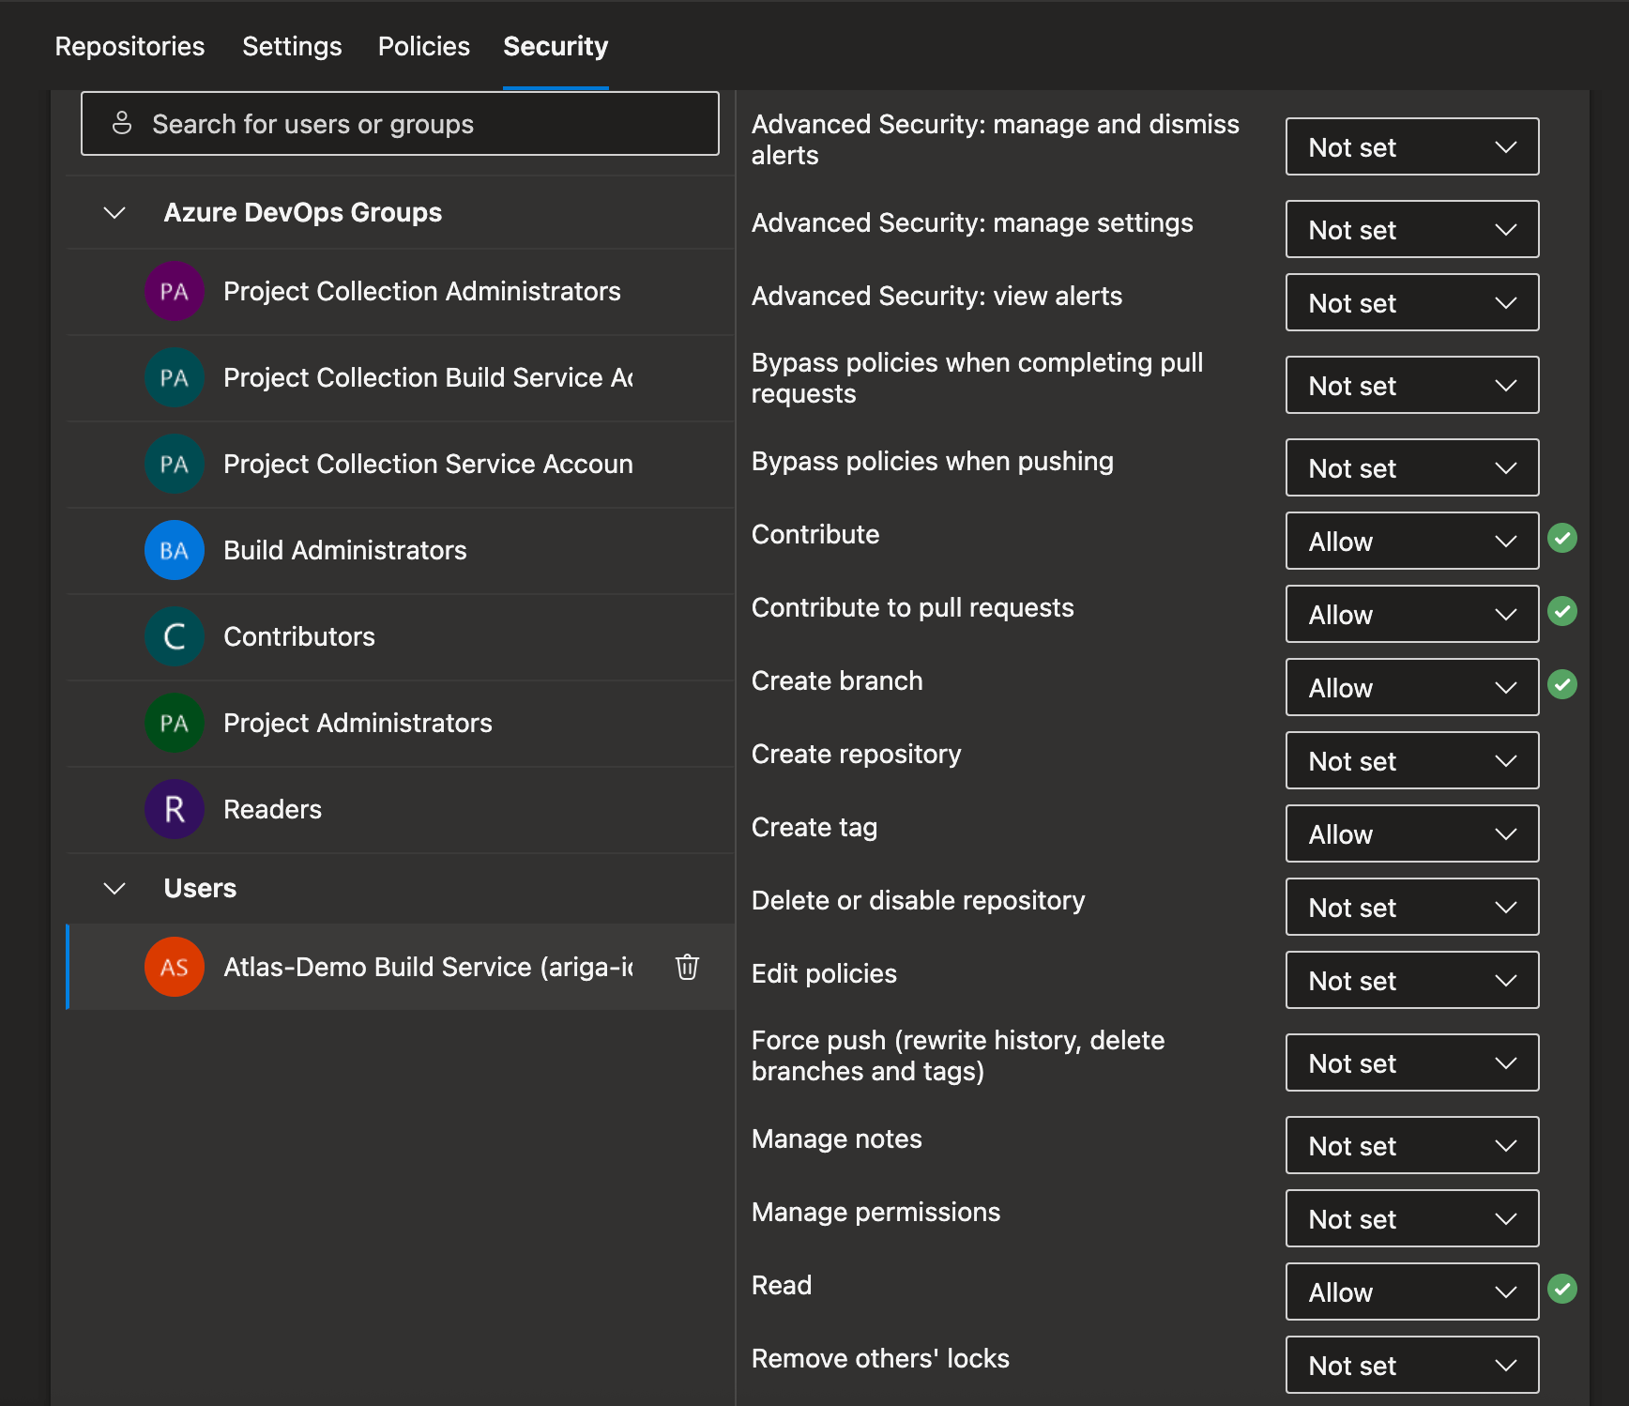This screenshot has height=1406, width=1629.
Task: Click the checkmark beside Create branch
Action: pyautogui.click(x=1563, y=684)
